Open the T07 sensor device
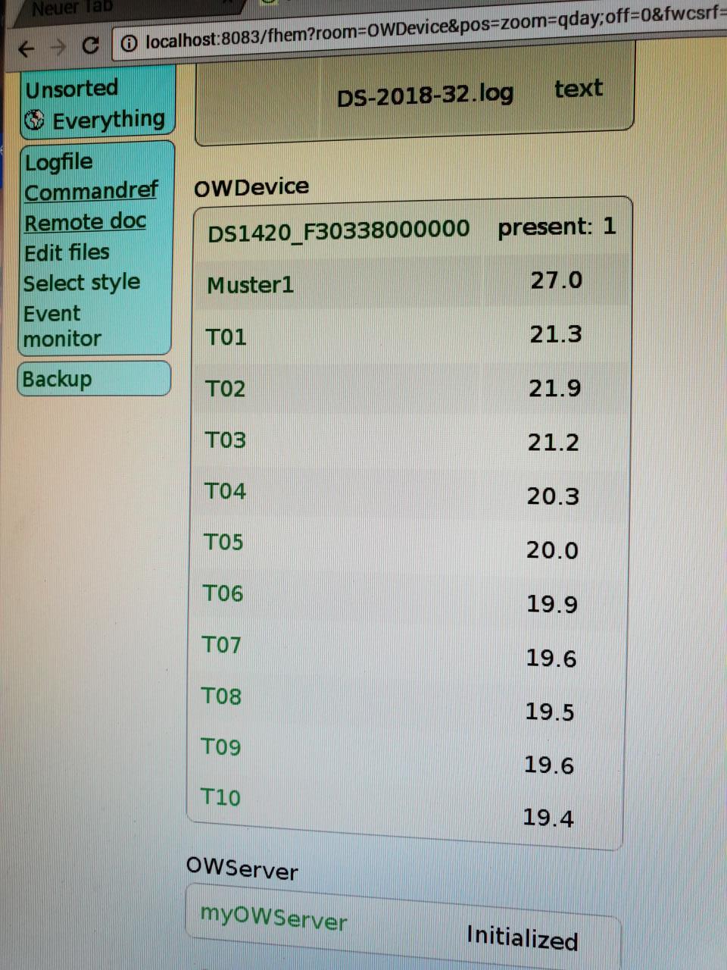 [221, 645]
